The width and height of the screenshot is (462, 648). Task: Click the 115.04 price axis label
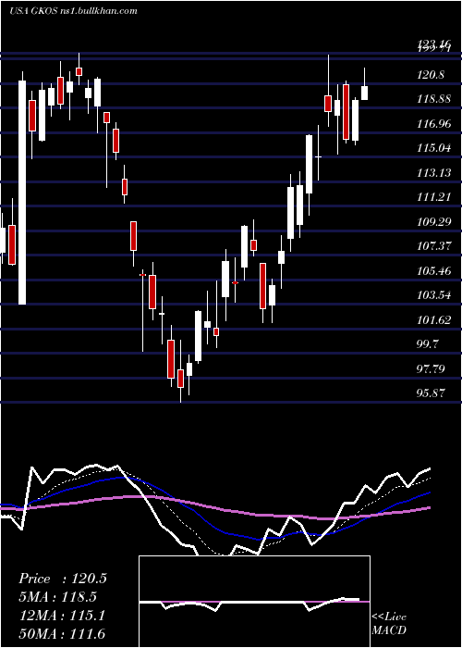click(x=433, y=148)
